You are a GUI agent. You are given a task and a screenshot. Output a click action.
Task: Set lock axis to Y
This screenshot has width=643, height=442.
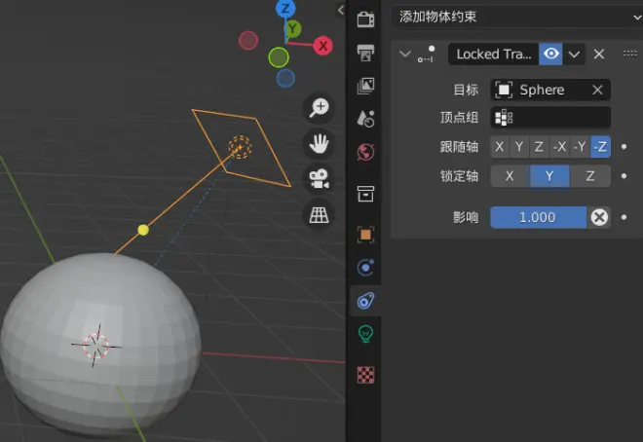[x=549, y=176]
